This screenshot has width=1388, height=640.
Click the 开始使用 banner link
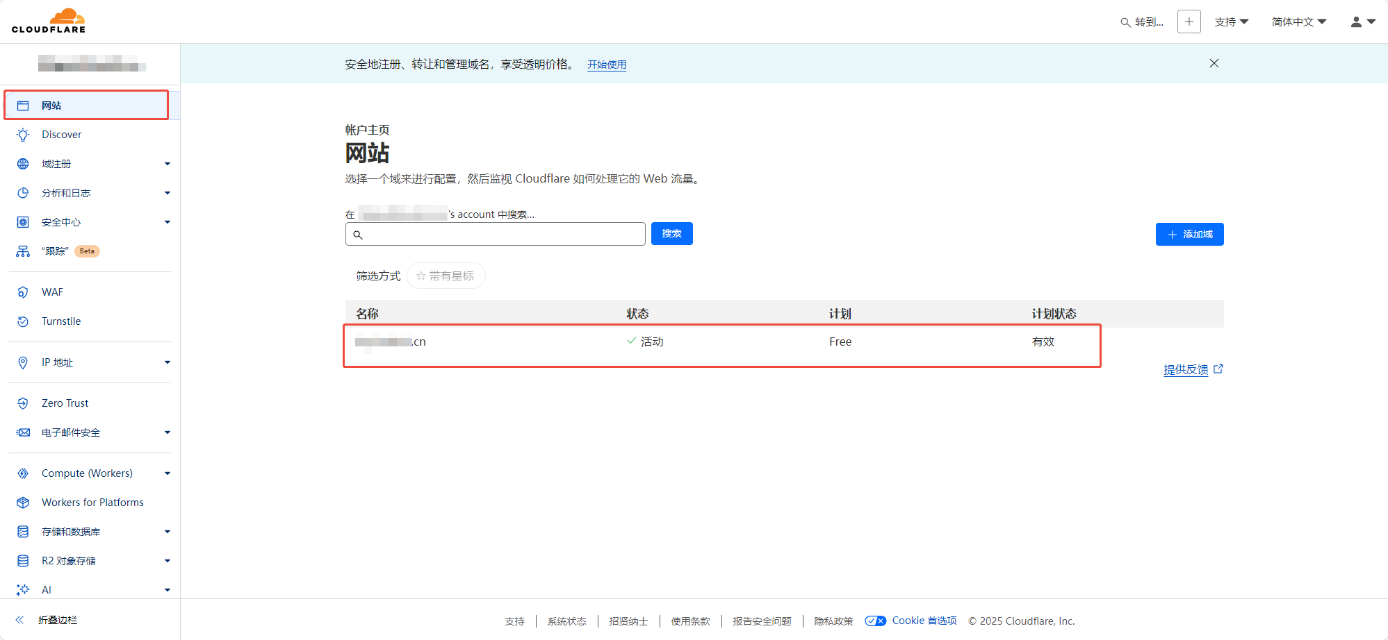(607, 65)
